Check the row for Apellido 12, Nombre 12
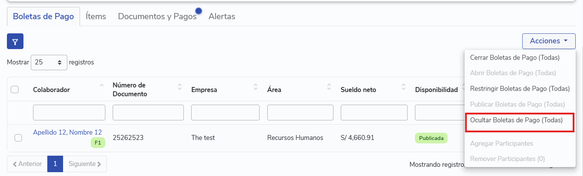Viewport: 583px width, 176px height. pyautogui.click(x=18, y=138)
